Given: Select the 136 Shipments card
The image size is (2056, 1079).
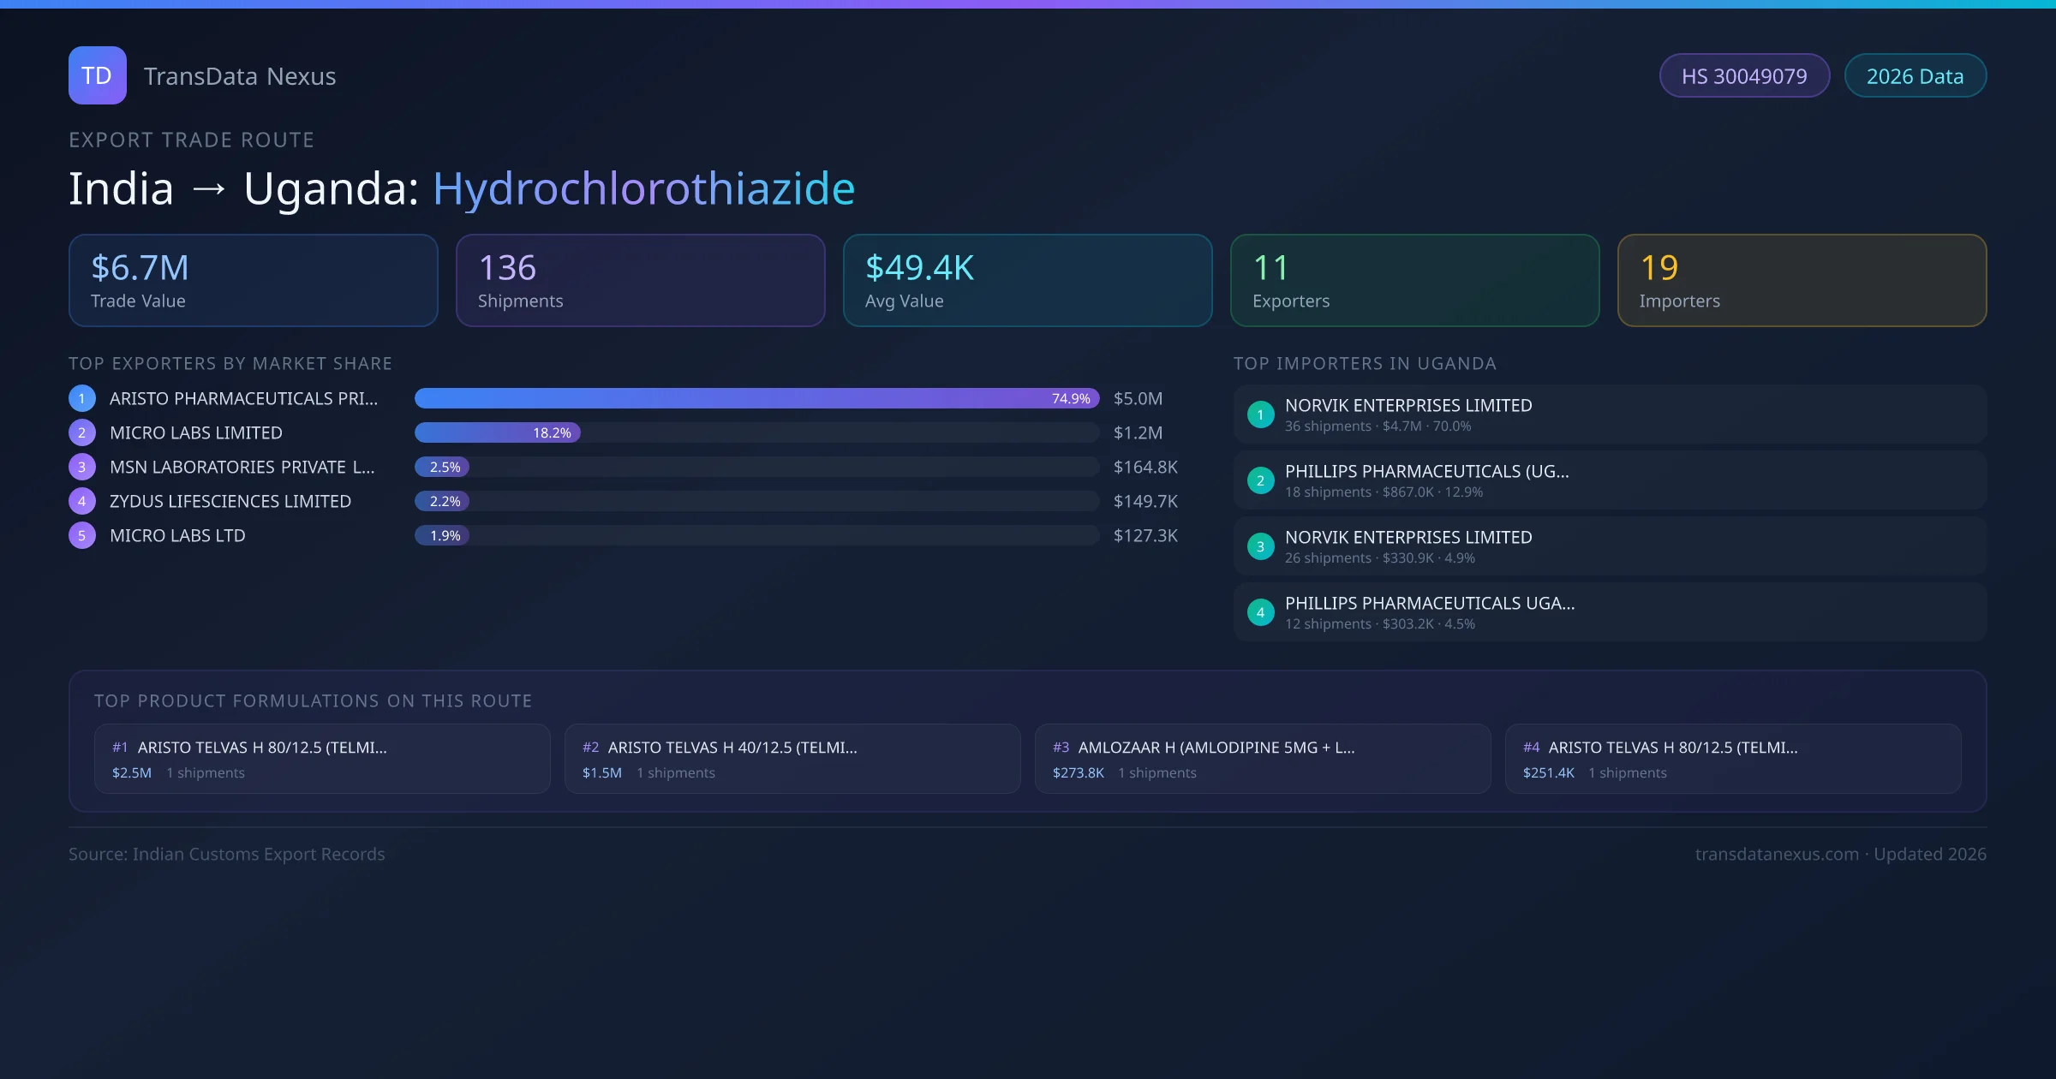Looking at the screenshot, I should [x=640, y=281].
